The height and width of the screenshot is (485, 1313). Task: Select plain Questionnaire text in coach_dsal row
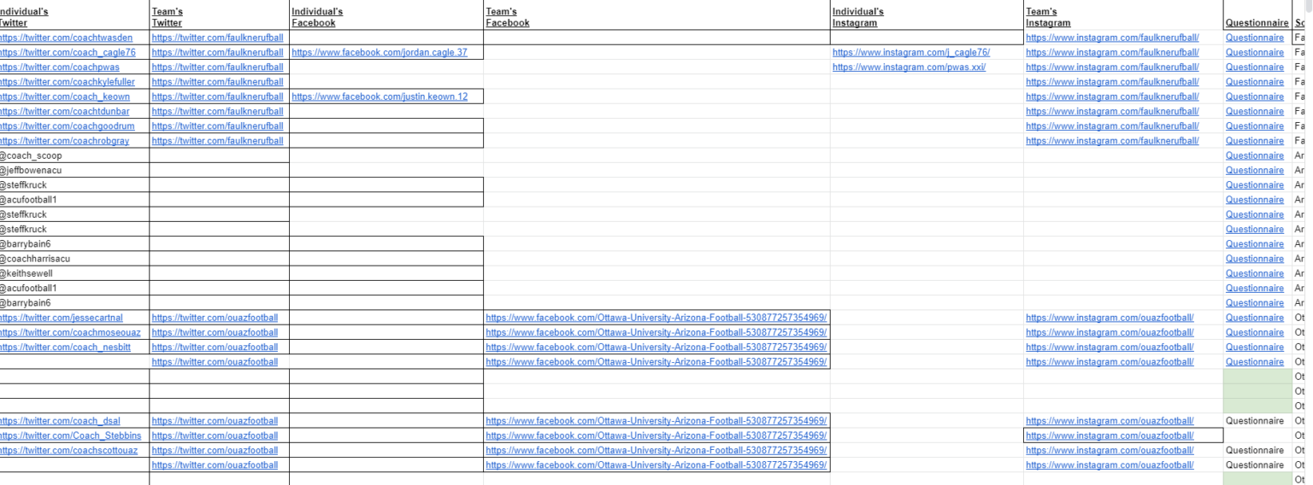(1255, 421)
